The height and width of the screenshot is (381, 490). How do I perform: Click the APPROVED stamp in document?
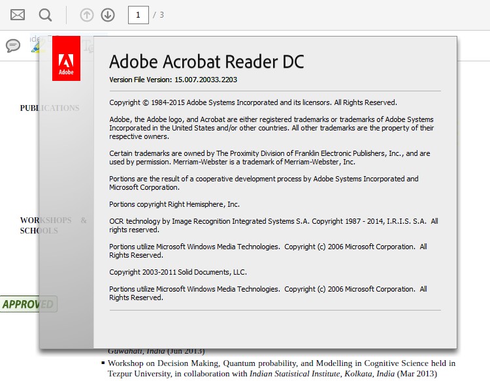click(29, 304)
